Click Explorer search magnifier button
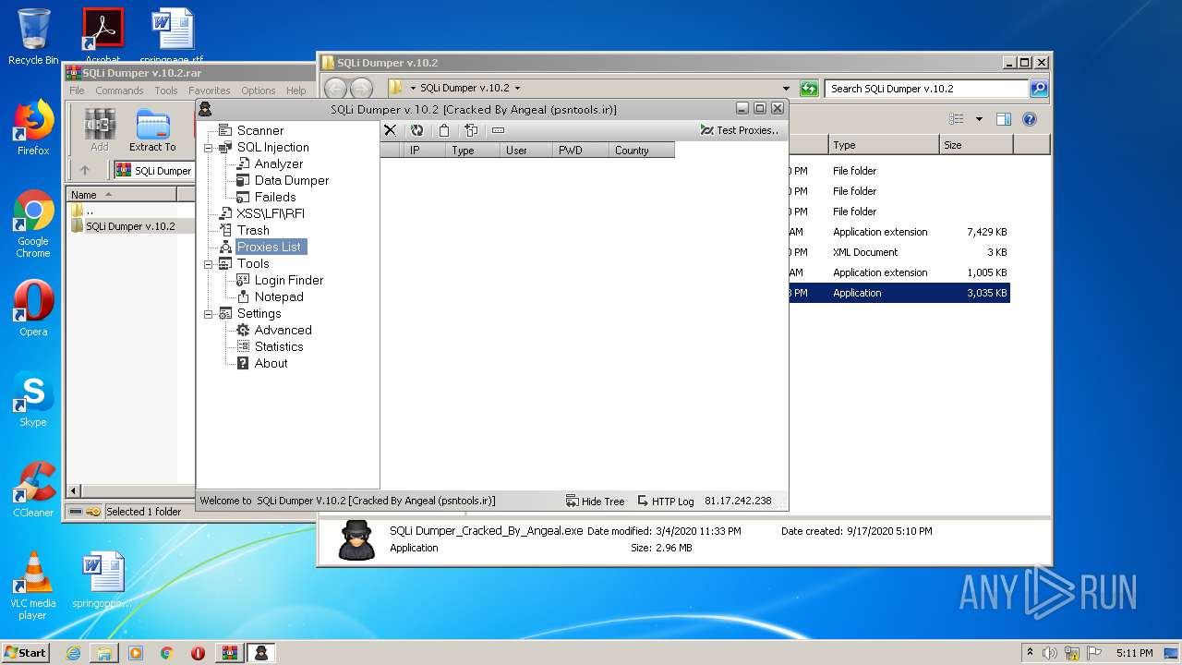This screenshot has width=1182, height=665. (1039, 89)
